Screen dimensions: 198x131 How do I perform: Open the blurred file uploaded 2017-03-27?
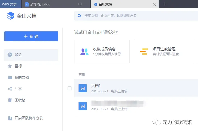tap(136, 106)
